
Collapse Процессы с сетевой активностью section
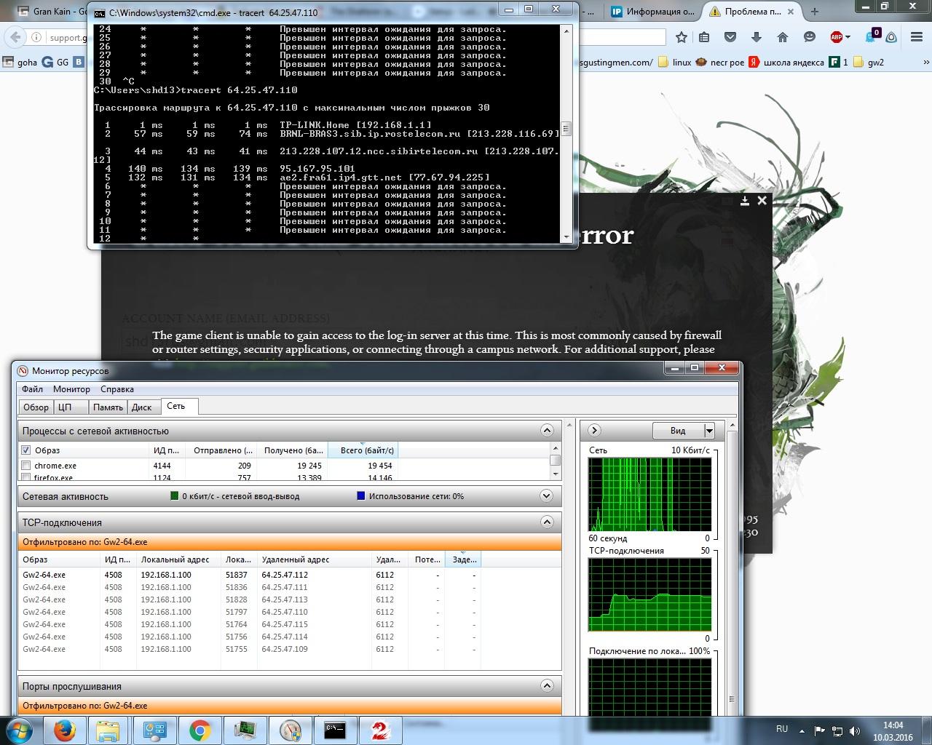pos(547,431)
